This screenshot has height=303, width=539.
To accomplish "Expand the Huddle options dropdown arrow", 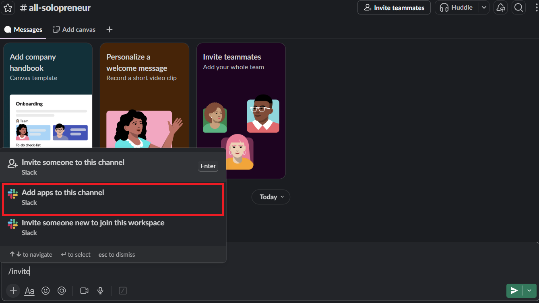I will point(484,8).
